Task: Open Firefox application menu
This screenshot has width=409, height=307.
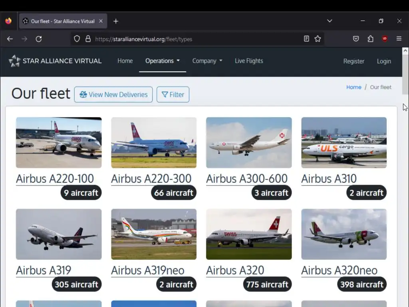Action: [399, 39]
